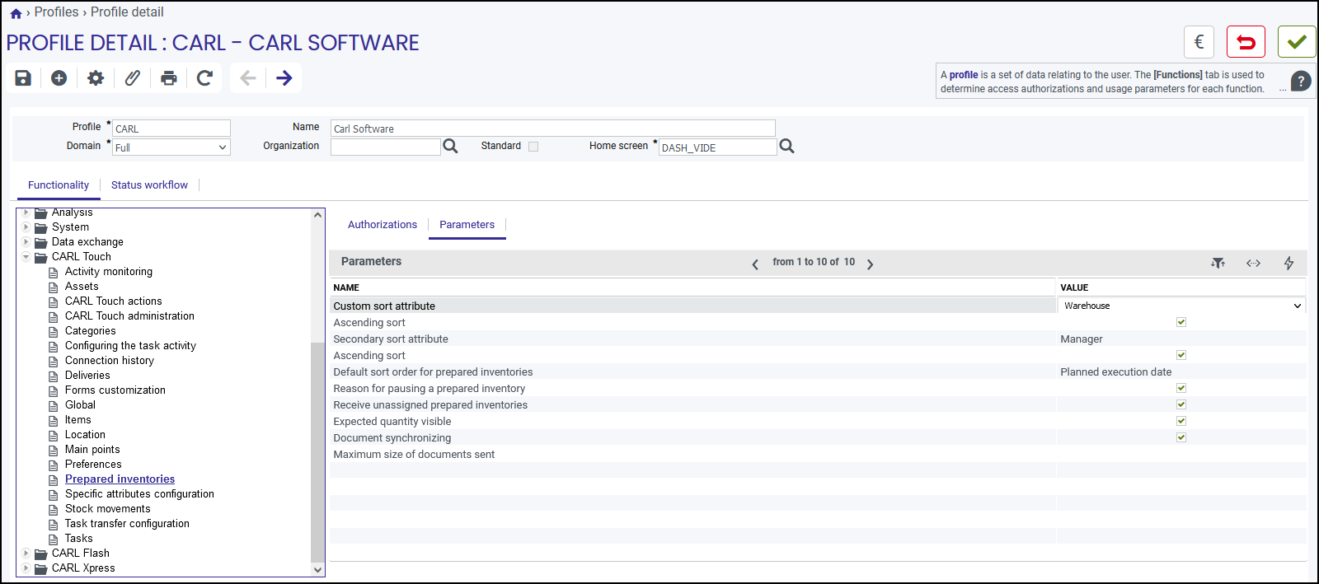
Task: Select Task transfer configuration item
Action: [127, 524]
